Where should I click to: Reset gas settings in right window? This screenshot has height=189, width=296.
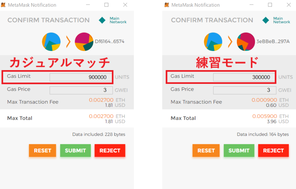[x=206, y=150]
